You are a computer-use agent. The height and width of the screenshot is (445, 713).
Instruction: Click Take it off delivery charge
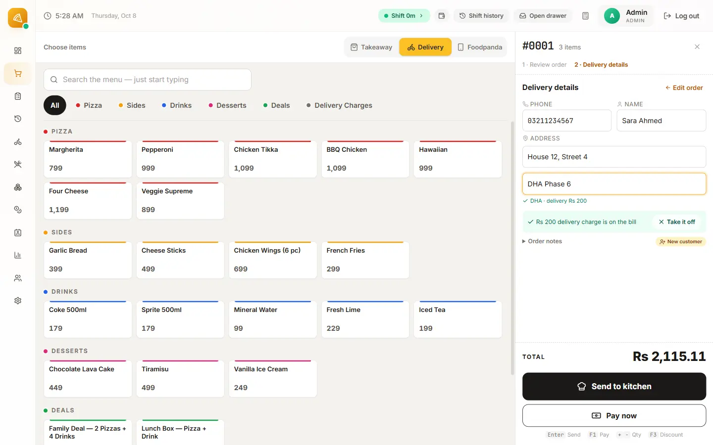pyautogui.click(x=677, y=222)
